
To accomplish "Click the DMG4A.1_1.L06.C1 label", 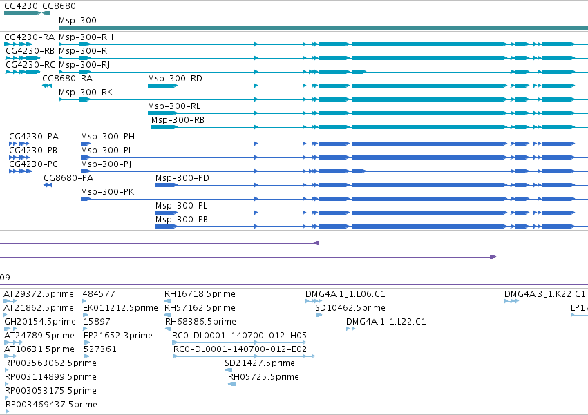I will [345, 294].
